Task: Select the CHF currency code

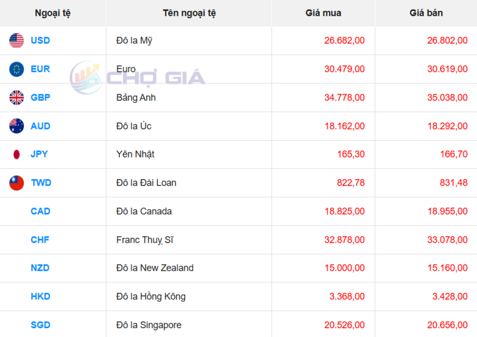Action: 40,240
